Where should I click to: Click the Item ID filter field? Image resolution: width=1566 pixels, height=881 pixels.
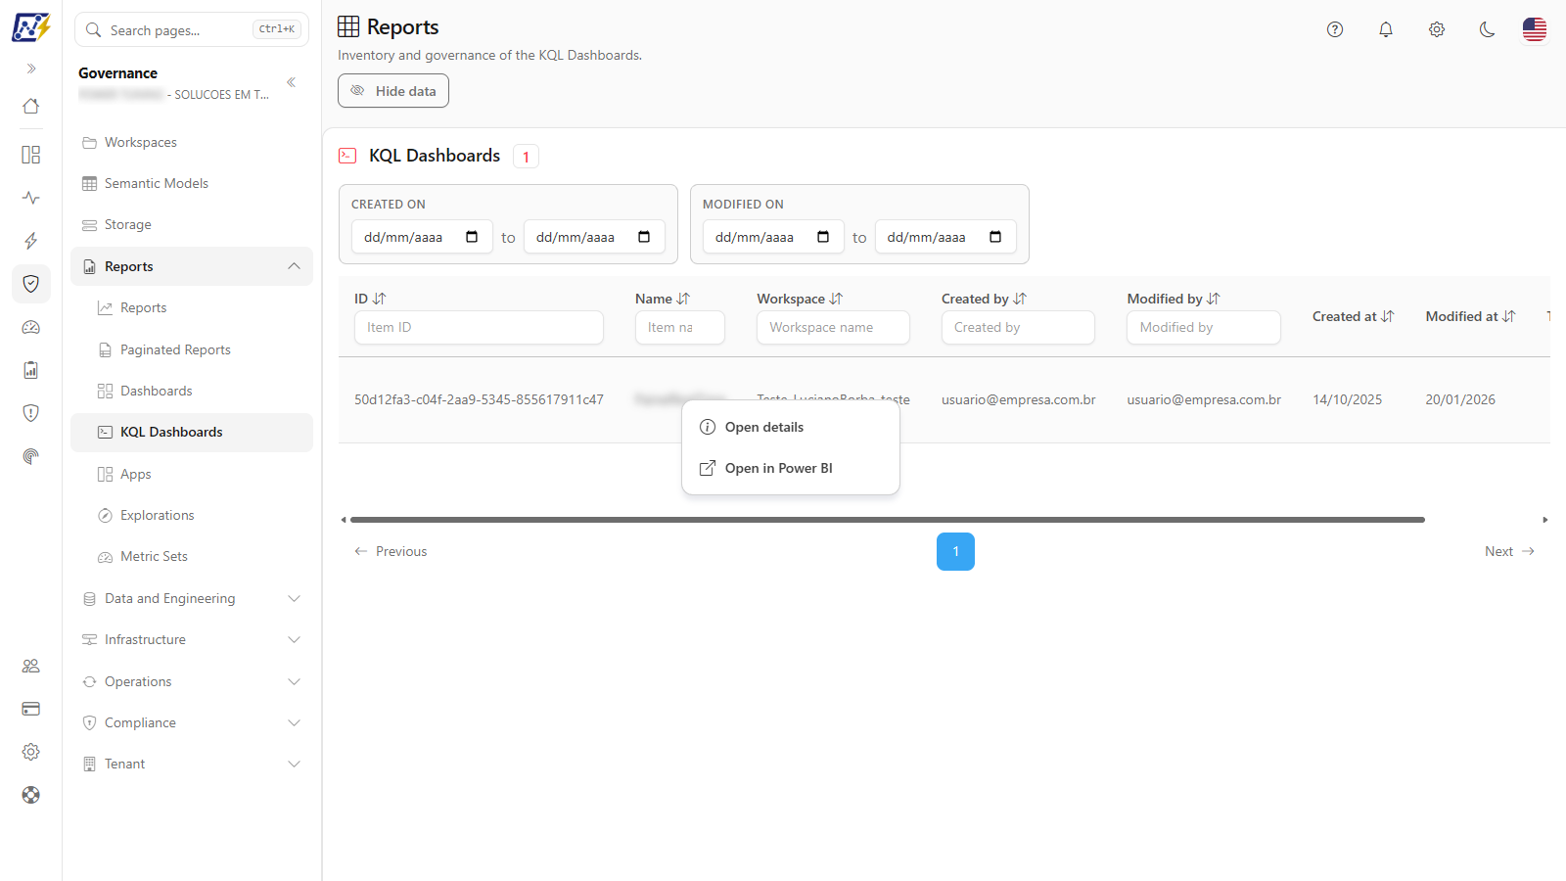pyautogui.click(x=479, y=327)
